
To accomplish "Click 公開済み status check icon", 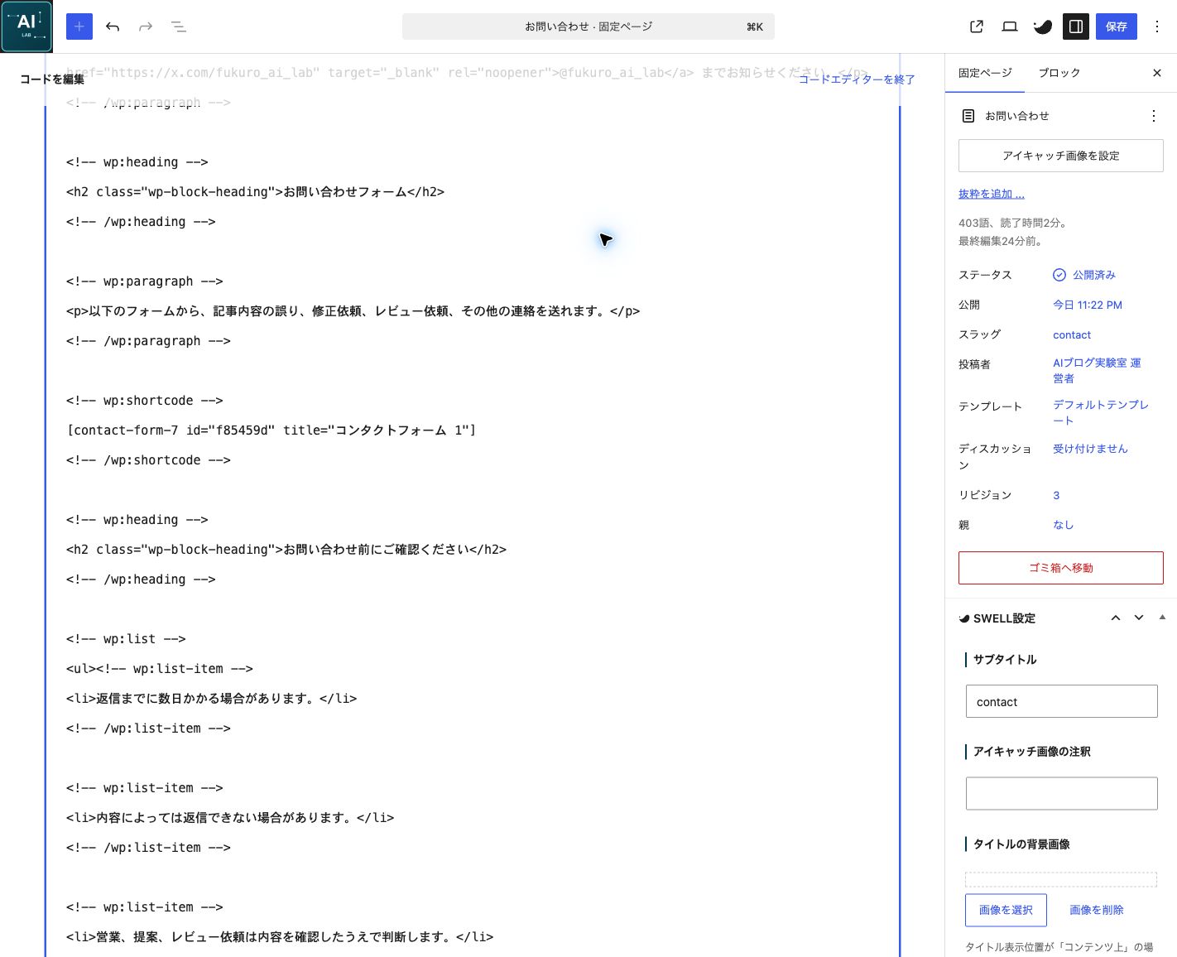I will tap(1059, 275).
